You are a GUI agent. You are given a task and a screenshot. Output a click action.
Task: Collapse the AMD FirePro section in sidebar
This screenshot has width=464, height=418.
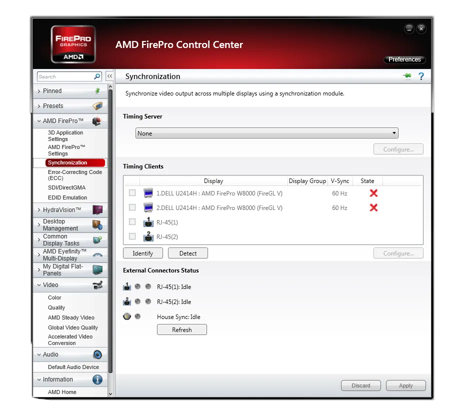click(x=40, y=120)
